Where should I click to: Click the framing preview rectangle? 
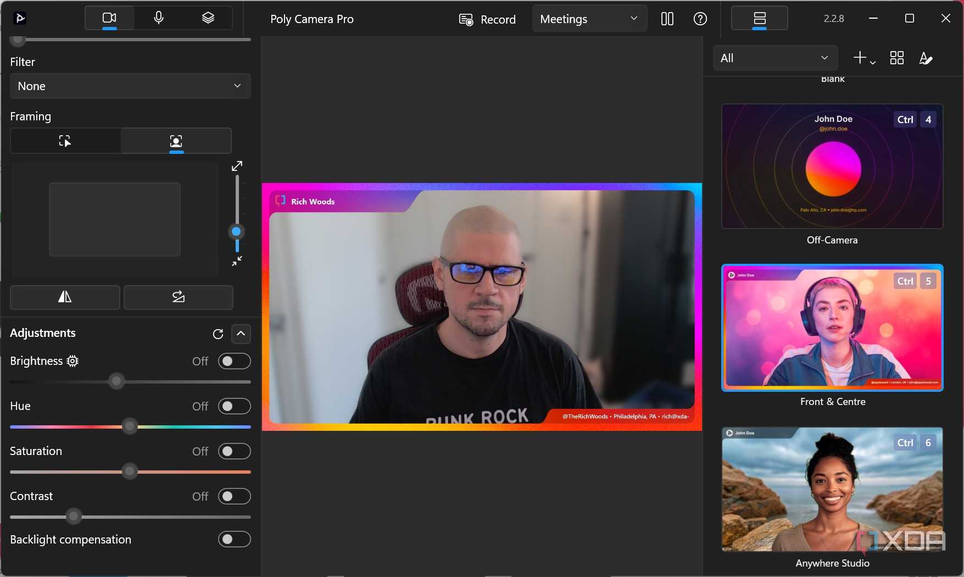click(115, 219)
